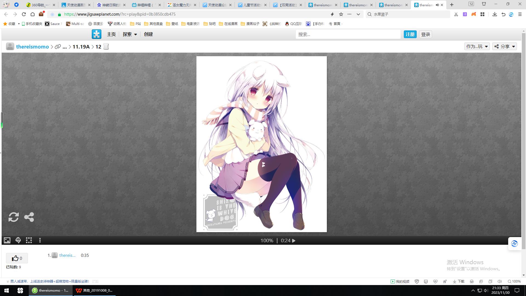This screenshot has width=526, height=296.
Task: Expand the 探索 dropdown menu
Action: 130,34
